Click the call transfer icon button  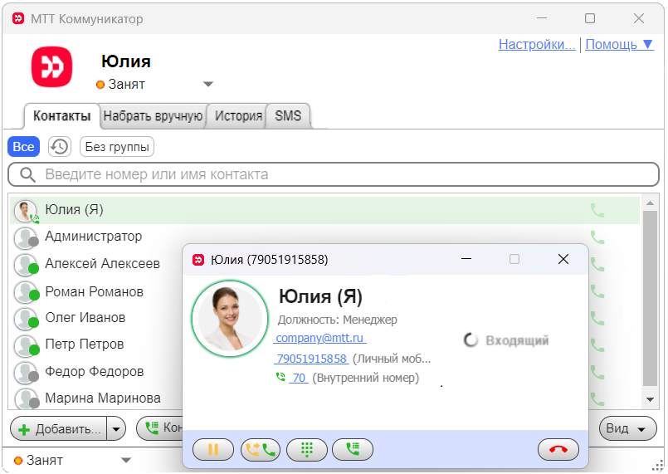pyautogui.click(x=261, y=449)
